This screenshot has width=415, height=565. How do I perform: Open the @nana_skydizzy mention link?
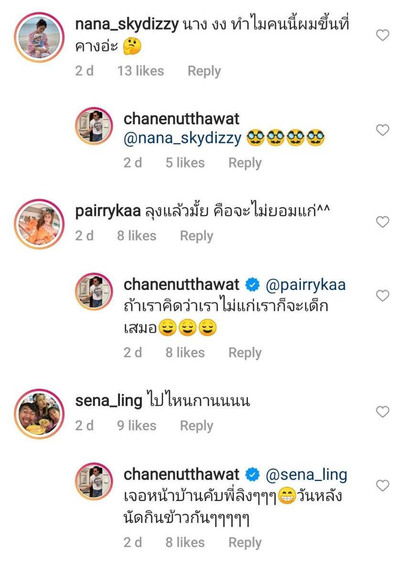point(182,139)
